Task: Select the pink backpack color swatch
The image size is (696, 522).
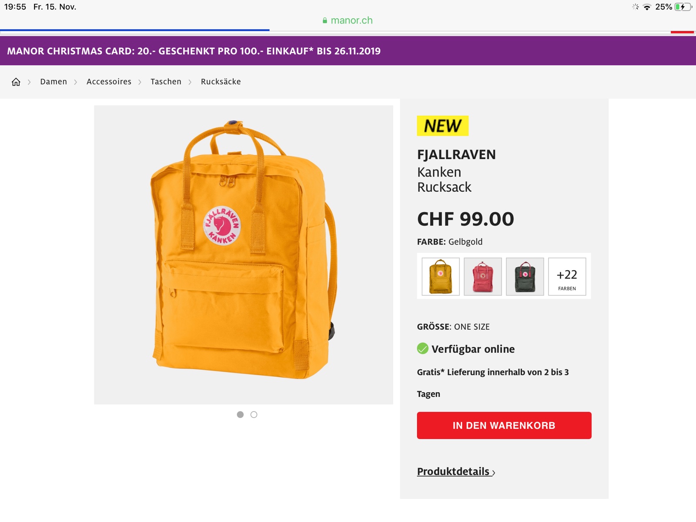Action: pyautogui.click(x=483, y=277)
